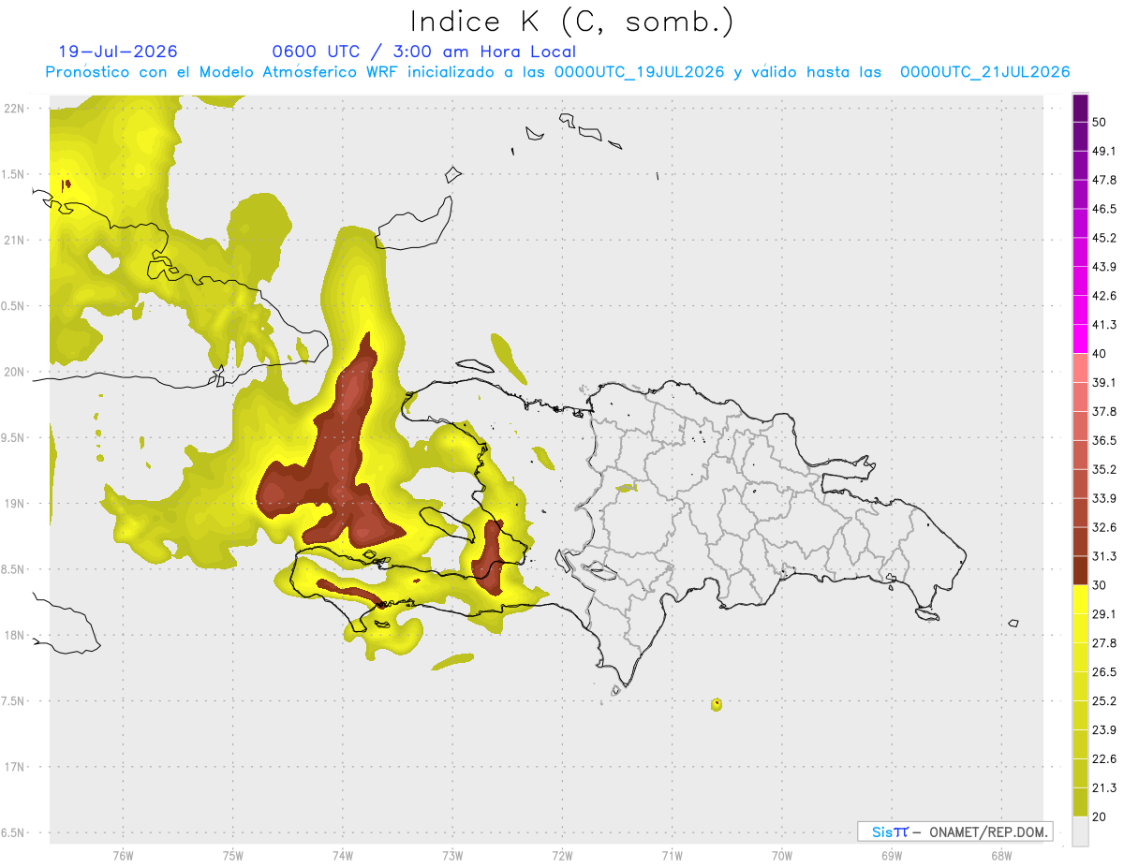Image resolution: width=1124 pixels, height=868 pixels.
Task: Click the "18N" latitude label
Action: coord(14,635)
